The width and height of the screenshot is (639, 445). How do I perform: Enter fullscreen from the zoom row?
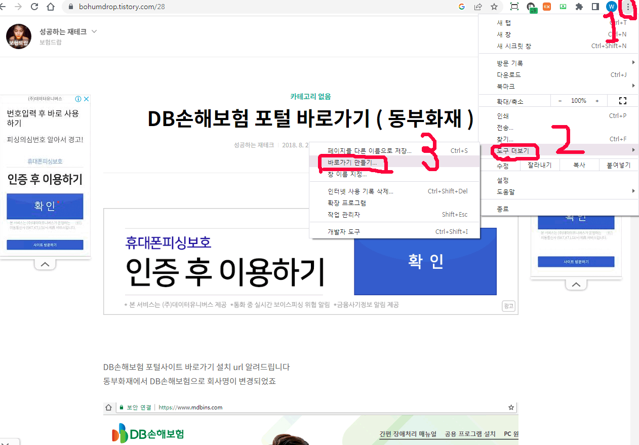[x=623, y=101]
